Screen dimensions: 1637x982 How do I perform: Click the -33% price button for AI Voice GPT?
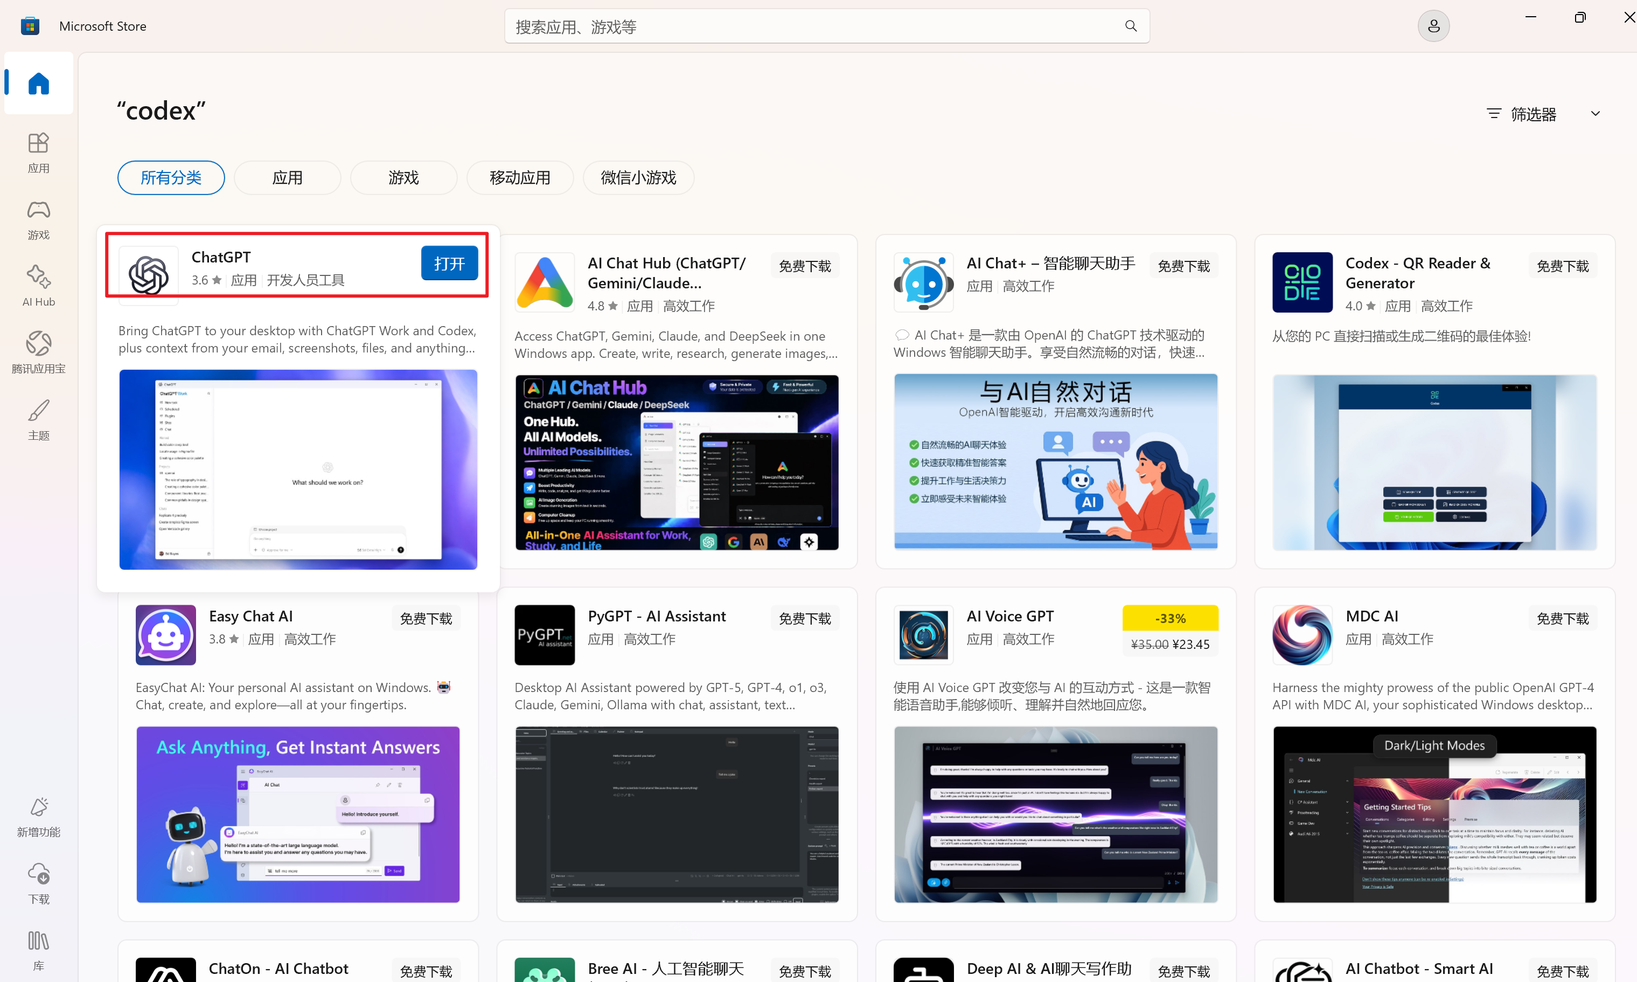tap(1170, 631)
